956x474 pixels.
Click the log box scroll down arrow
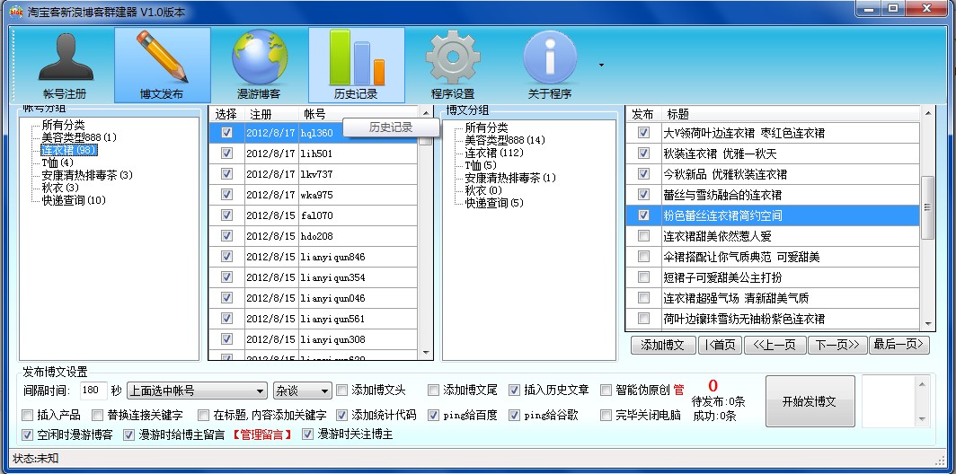tap(922, 419)
